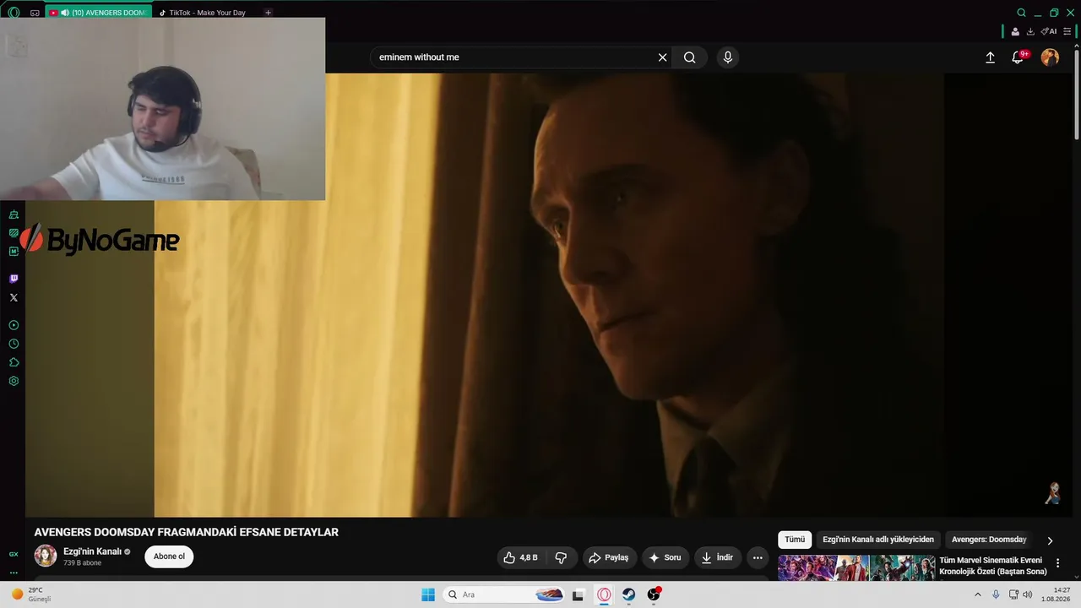Open the system tray volume icon

click(1028, 594)
